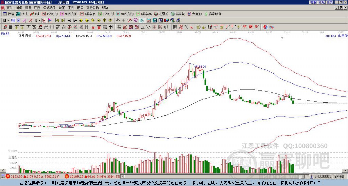
Task: Click the 行情 toolbar button
Action: coord(8,14)
